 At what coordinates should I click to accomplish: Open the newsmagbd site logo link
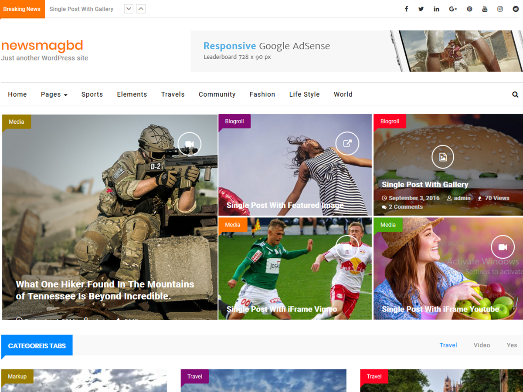point(42,46)
